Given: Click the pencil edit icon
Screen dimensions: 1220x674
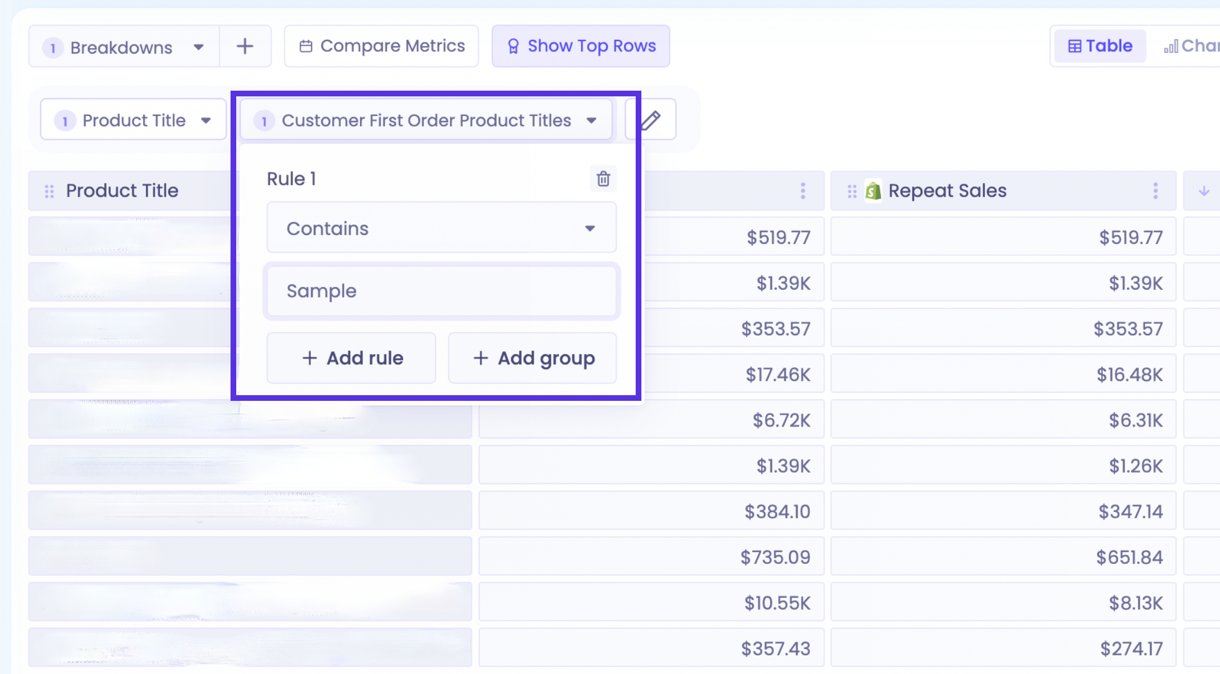Looking at the screenshot, I should pos(651,120).
